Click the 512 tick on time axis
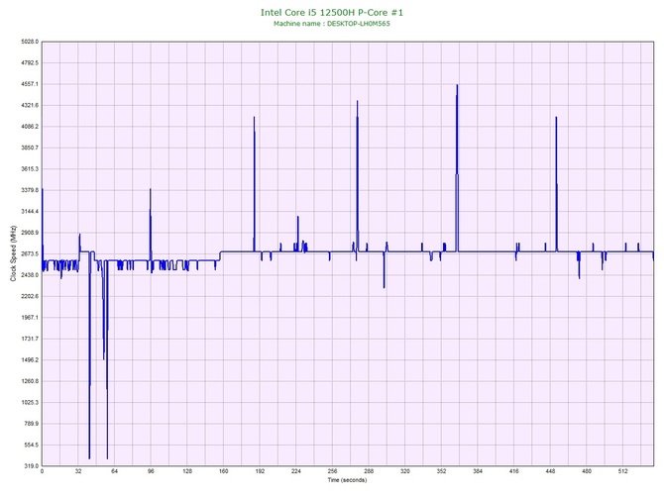Image resolution: width=664 pixels, height=497 pixels. pos(623,471)
